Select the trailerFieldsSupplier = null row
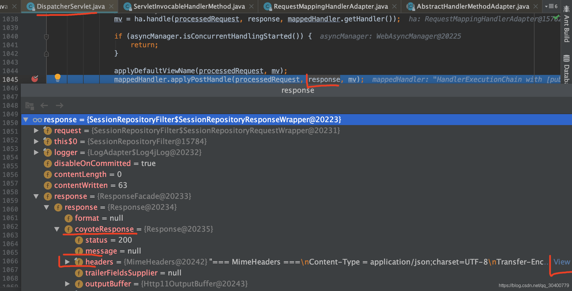This screenshot has width=572, height=291. point(297,273)
